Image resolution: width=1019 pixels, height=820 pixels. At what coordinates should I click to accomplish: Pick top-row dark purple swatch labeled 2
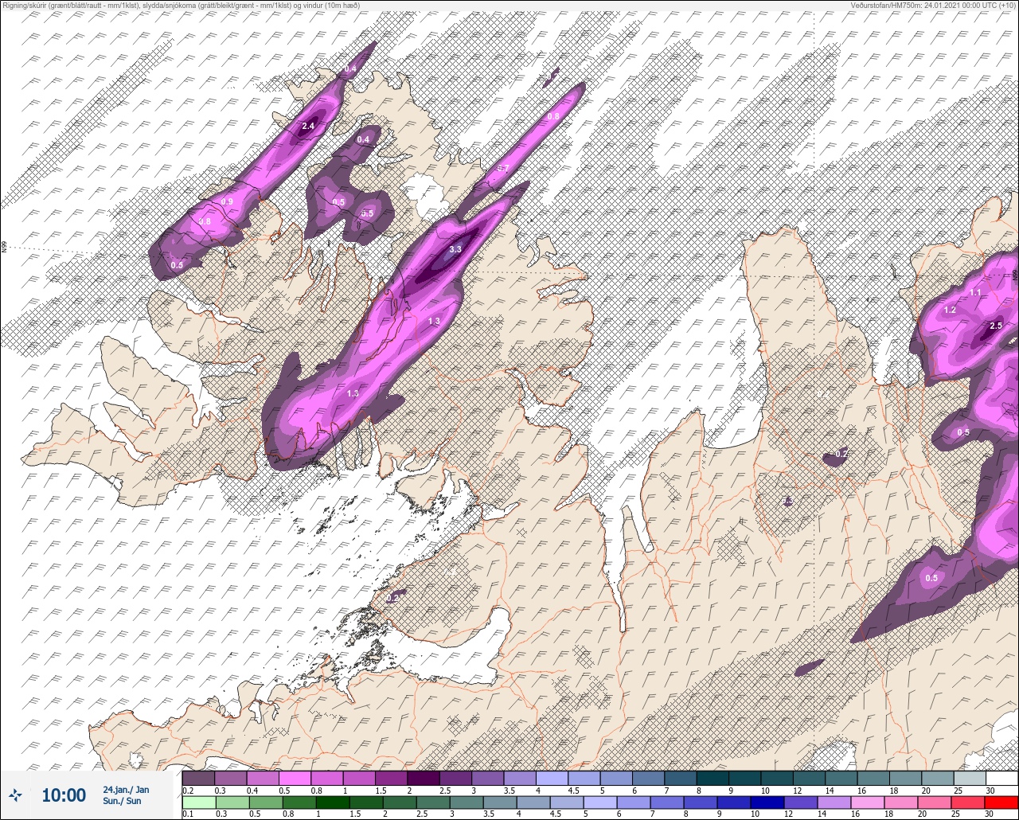(x=424, y=778)
